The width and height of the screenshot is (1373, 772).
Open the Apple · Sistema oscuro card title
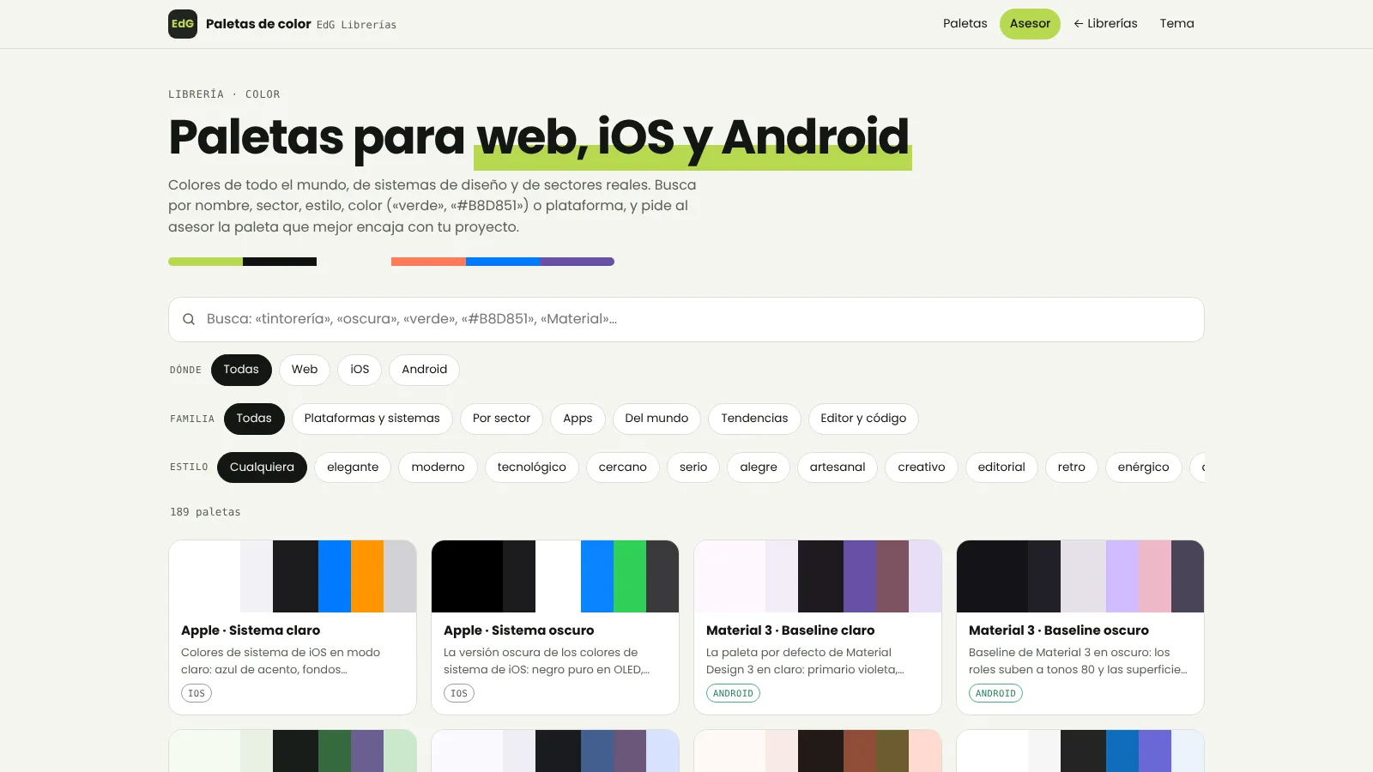coord(519,630)
